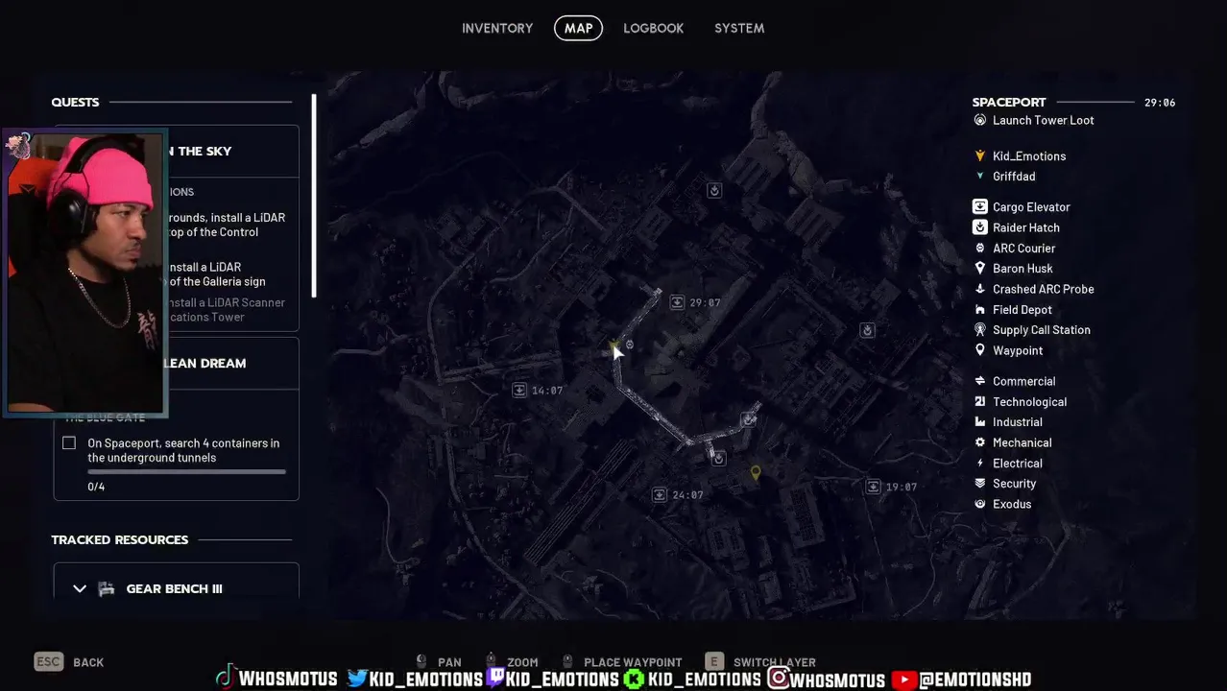
Task: Check the search 4 containers objective box
Action: (x=69, y=442)
